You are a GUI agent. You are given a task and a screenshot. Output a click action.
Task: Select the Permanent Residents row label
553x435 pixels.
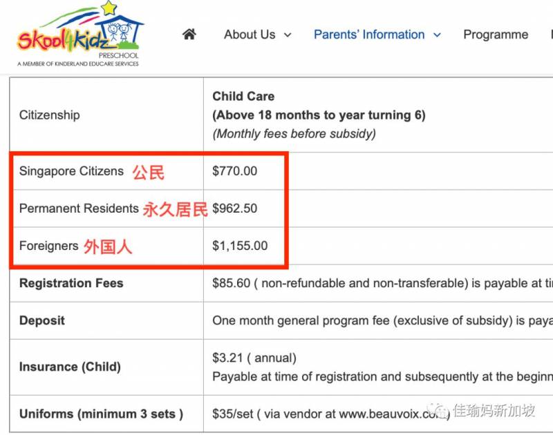pyautogui.click(x=79, y=209)
